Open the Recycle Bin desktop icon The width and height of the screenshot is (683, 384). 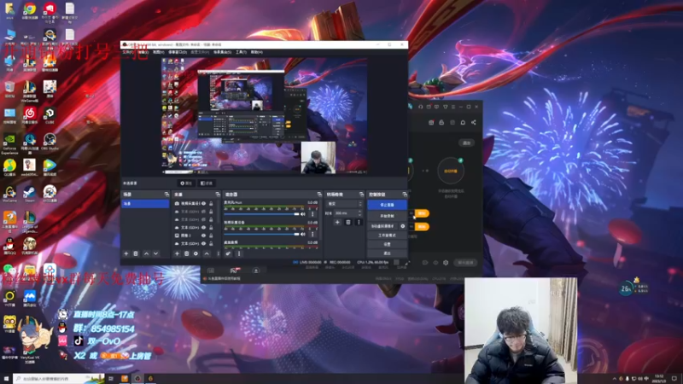pos(9,89)
